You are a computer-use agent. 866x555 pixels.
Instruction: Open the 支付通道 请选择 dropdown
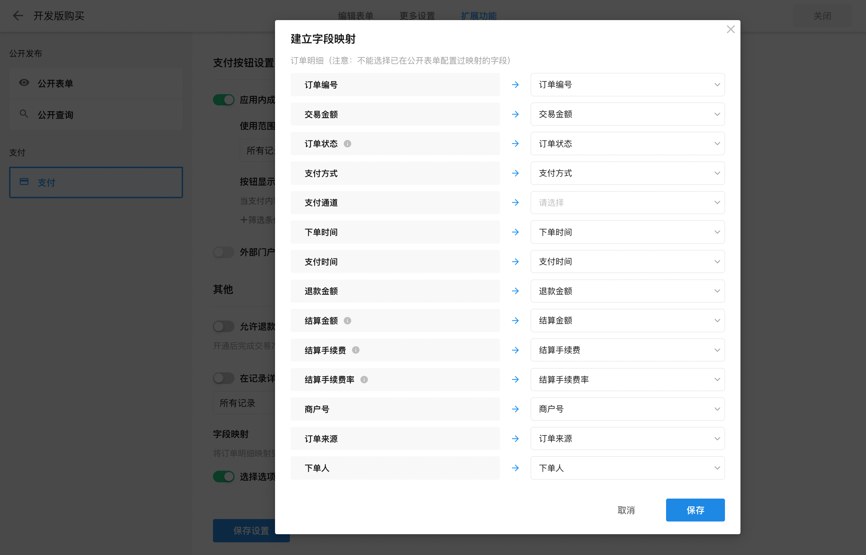tap(627, 202)
